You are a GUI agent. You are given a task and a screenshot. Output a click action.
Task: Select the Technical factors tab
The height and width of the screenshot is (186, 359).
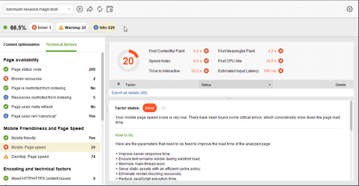point(61,44)
